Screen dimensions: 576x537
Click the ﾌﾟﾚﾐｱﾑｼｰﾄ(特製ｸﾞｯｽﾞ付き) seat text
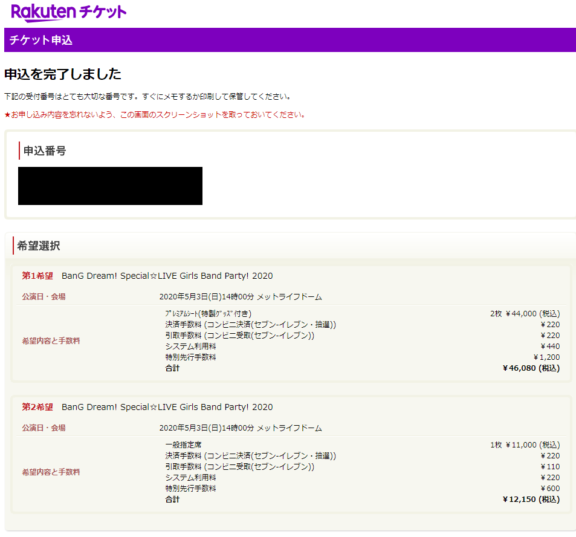click(x=209, y=313)
